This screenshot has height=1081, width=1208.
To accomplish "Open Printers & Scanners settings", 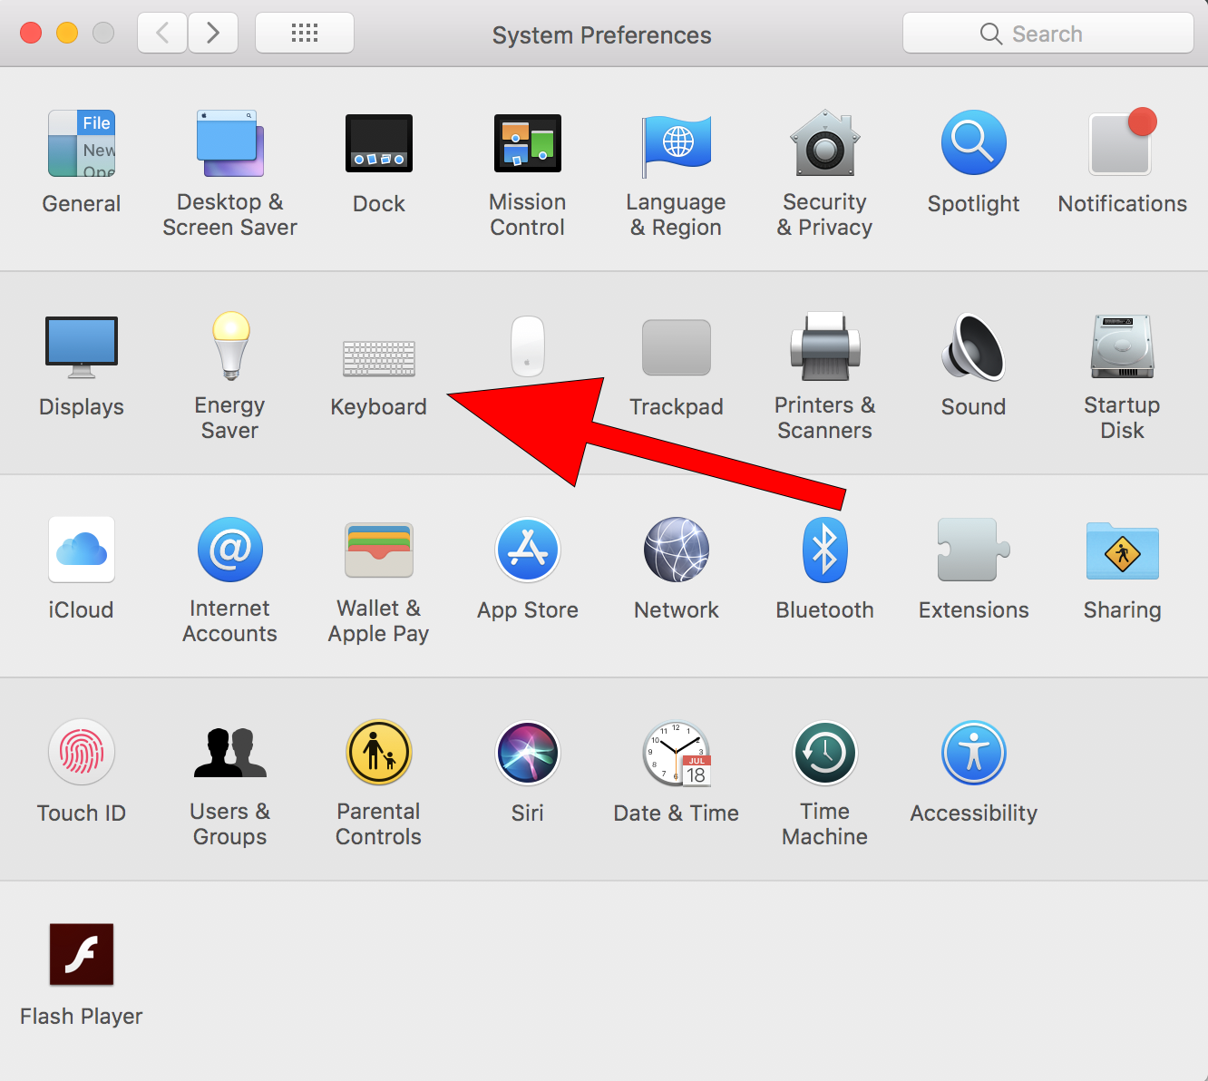I will [824, 347].
